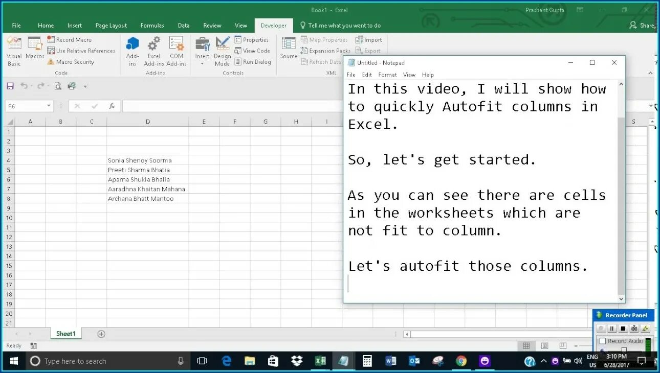Screen dimensions: 660x373
Task: Open the XML Source pane
Action: pos(289,49)
